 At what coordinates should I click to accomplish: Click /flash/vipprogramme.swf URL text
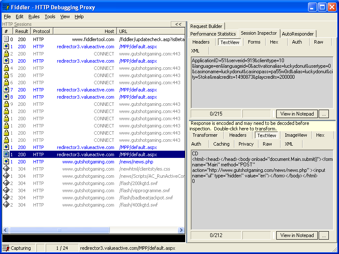pyautogui.click(x=144, y=190)
